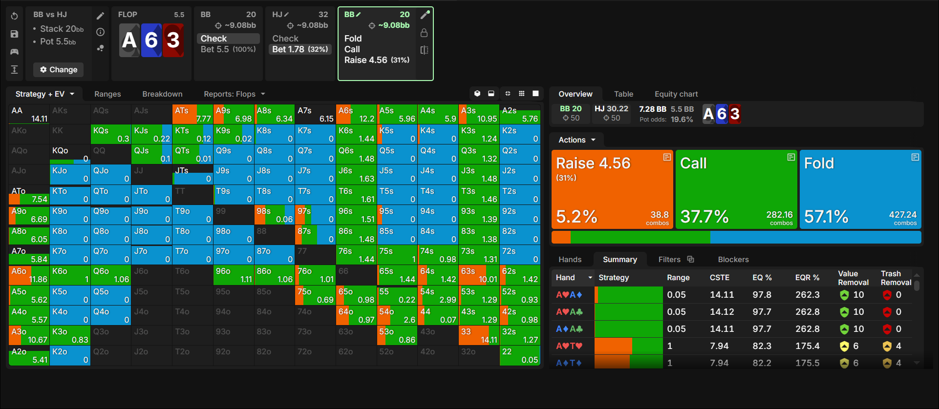
Task: Click the A6s cell in the hand matrix
Action: pos(356,114)
